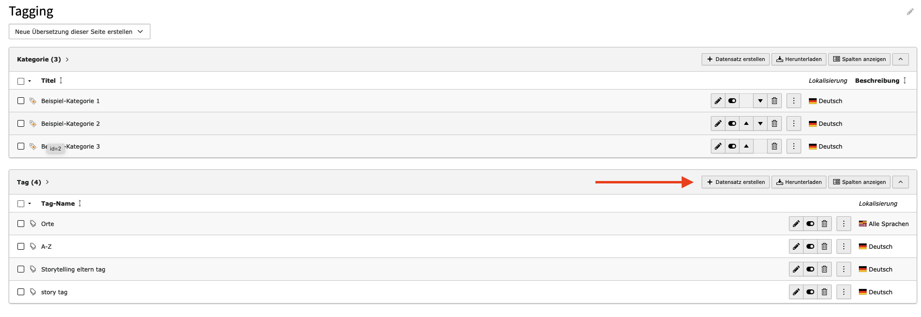
Task: Check the box for Beispiel-Kategorie 1
Action: 21,101
